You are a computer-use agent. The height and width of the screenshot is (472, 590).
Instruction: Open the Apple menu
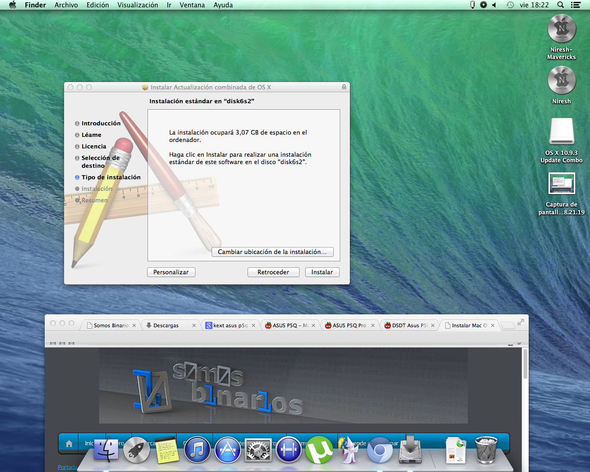(x=12, y=5)
